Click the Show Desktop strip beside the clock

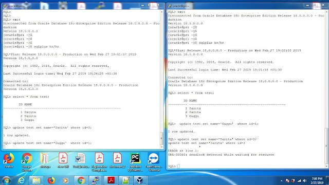(327, 180)
